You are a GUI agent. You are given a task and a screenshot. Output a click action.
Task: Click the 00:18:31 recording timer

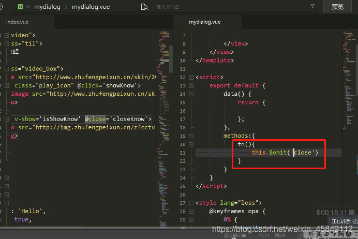click(x=334, y=213)
